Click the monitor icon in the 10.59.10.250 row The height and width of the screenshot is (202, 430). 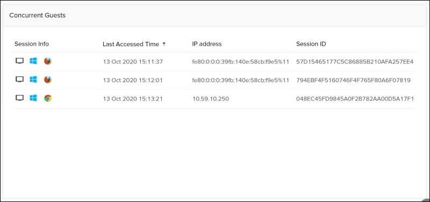(x=19, y=98)
